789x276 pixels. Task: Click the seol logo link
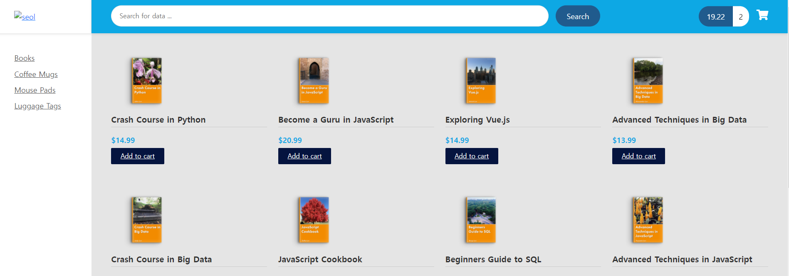25,17
